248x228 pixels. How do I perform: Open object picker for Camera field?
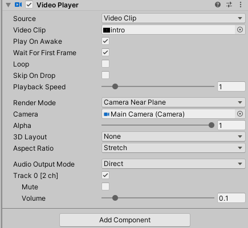click(x=240, y=114)
